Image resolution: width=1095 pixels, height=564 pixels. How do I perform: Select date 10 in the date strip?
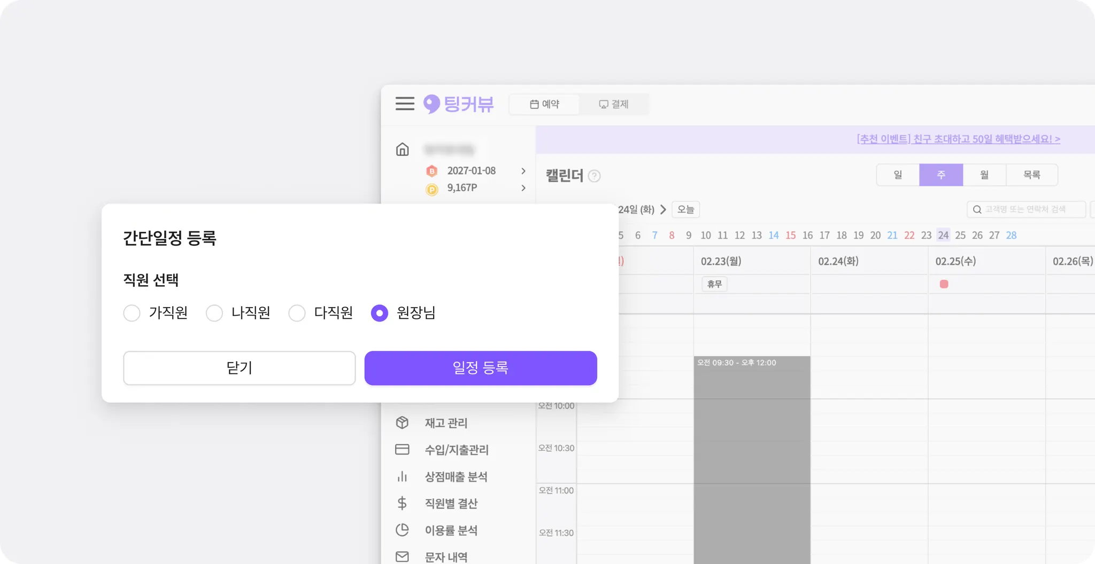[706, 235]
